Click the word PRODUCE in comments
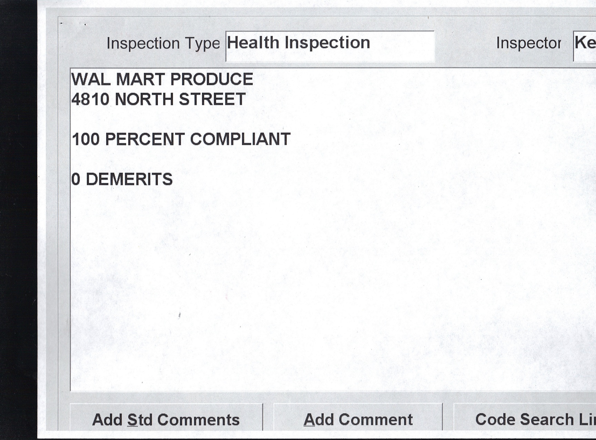Image resolution: width=596 pixels, height=440 pixels. click(212, 79)
